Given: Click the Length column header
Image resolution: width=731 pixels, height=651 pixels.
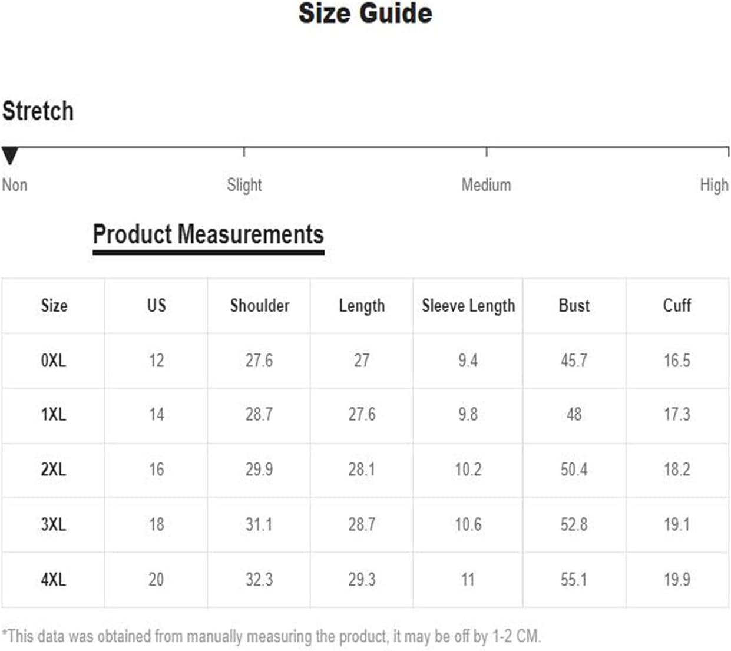Looking at the screenshot, I should pos(362,306).
